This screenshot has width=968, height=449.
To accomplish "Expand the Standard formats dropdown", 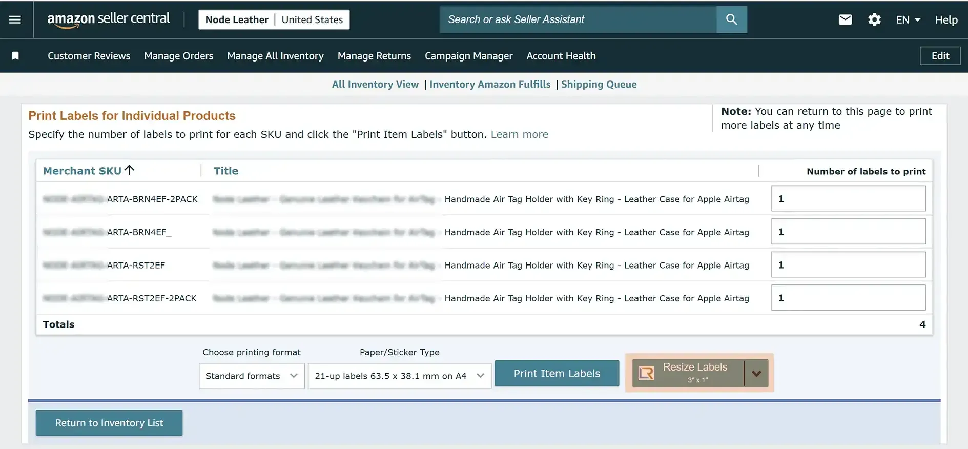I will (252, 376).
